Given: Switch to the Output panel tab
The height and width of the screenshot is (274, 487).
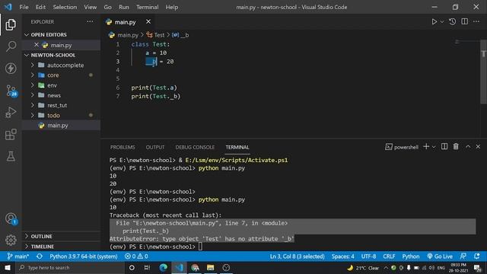Looking at the screenshot, I should point(155,147).
